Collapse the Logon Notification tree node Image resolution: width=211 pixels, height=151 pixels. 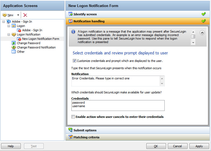[9, 34]
